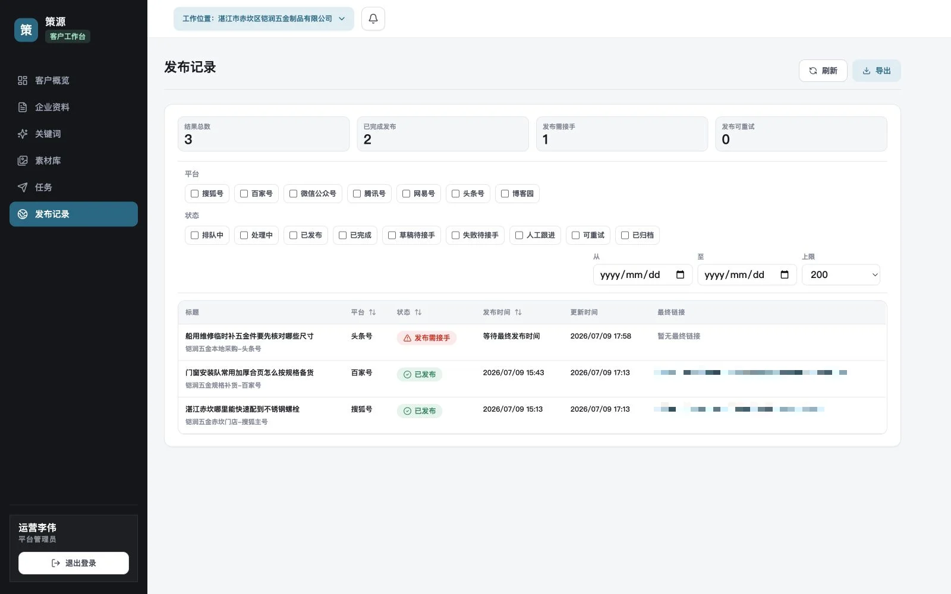Check the 可重试 status filter

575,235
